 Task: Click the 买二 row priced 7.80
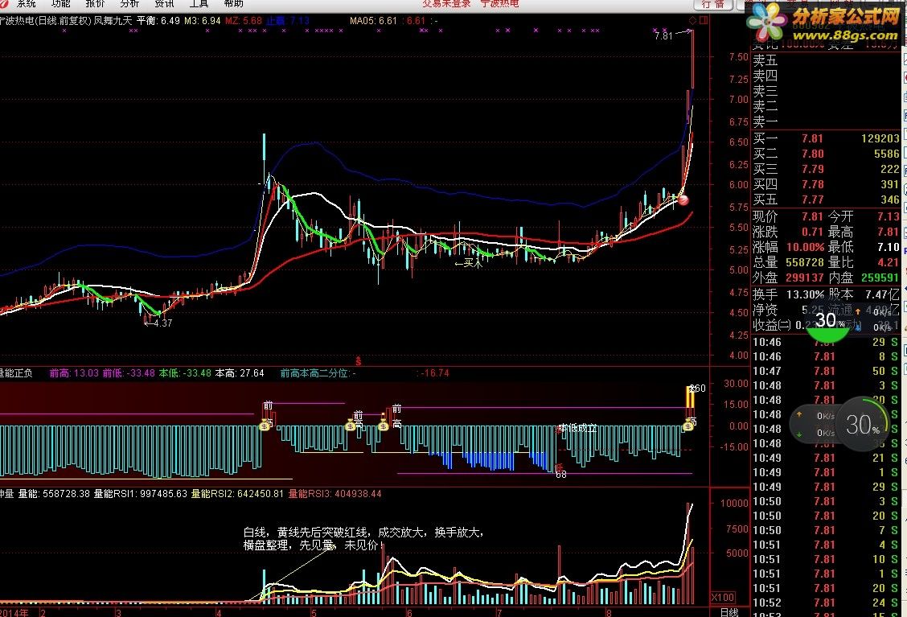coord(826,154)
